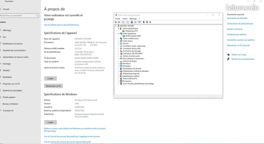Open Mettre à niveau votre édition de Windows link
This screenshot has height=144, width=264.
tap(75, 130)
